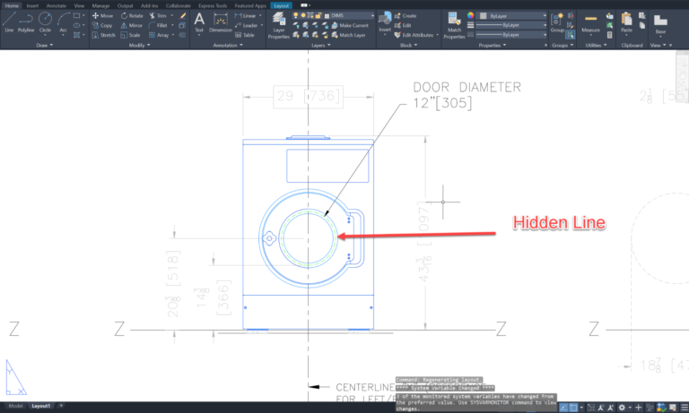Toggle the viewport maximize status bar icon
This screenshot has height=413, width=689.
tap(591, 408)
